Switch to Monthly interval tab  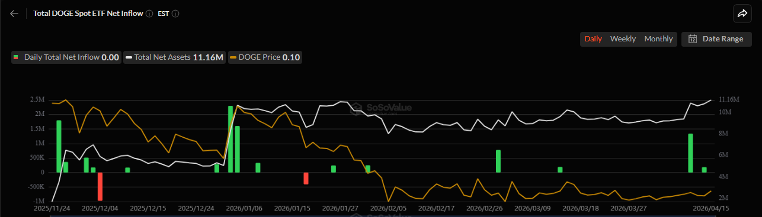coord(658,39)
